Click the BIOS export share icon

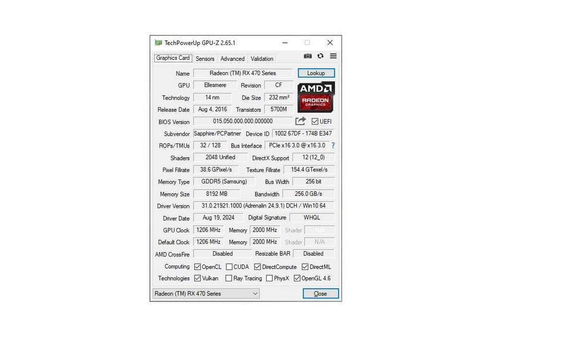pyautogui.click(x=300, y=121)
